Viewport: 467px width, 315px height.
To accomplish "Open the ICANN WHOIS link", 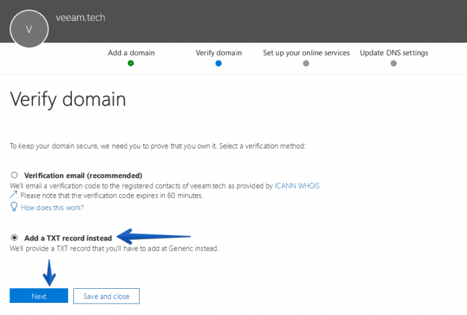I will point(297,186).
